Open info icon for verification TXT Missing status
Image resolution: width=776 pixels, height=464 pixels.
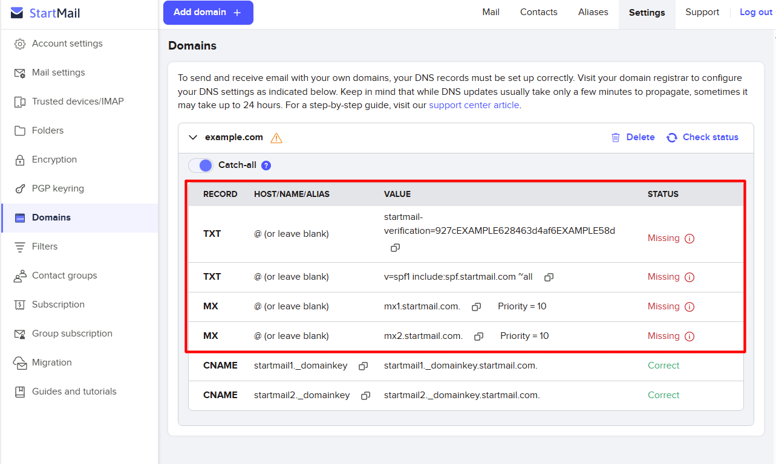[690, 239]
